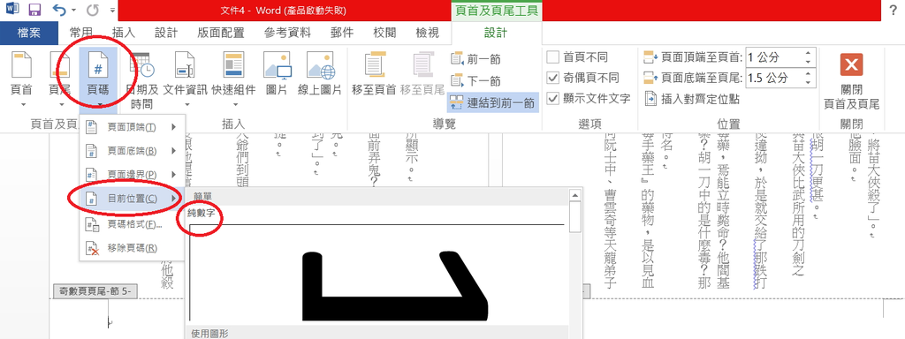Viewport: 905px width, 339px height.
Task: Click the 奇數頁頁尾-節 5- footer label
Action: point(95,291)
